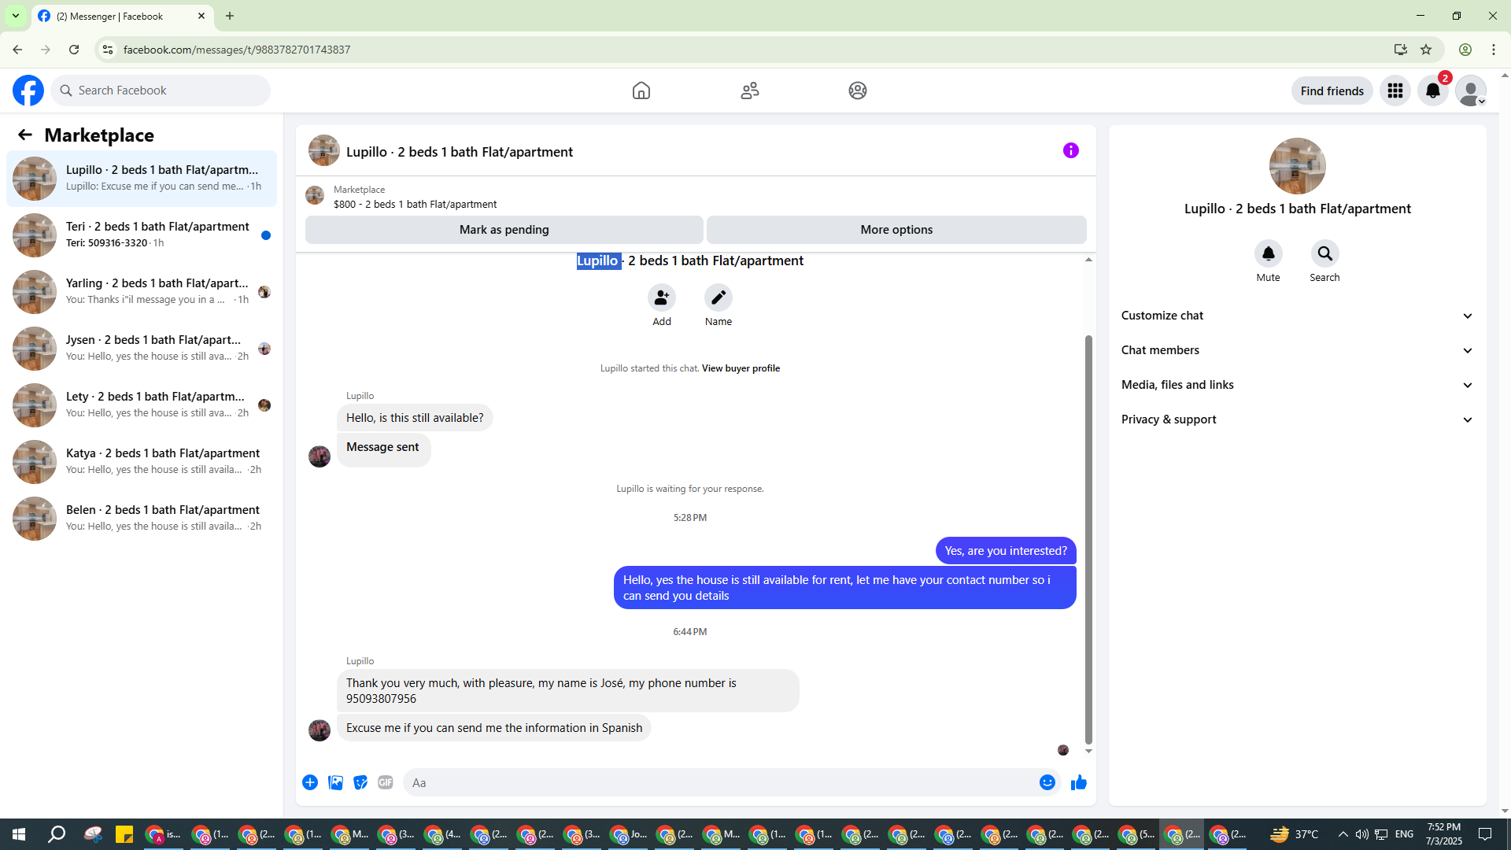Open the GIF selector icon
The width and height of the screenshot is (1511, 850).
tap(385, 782)
